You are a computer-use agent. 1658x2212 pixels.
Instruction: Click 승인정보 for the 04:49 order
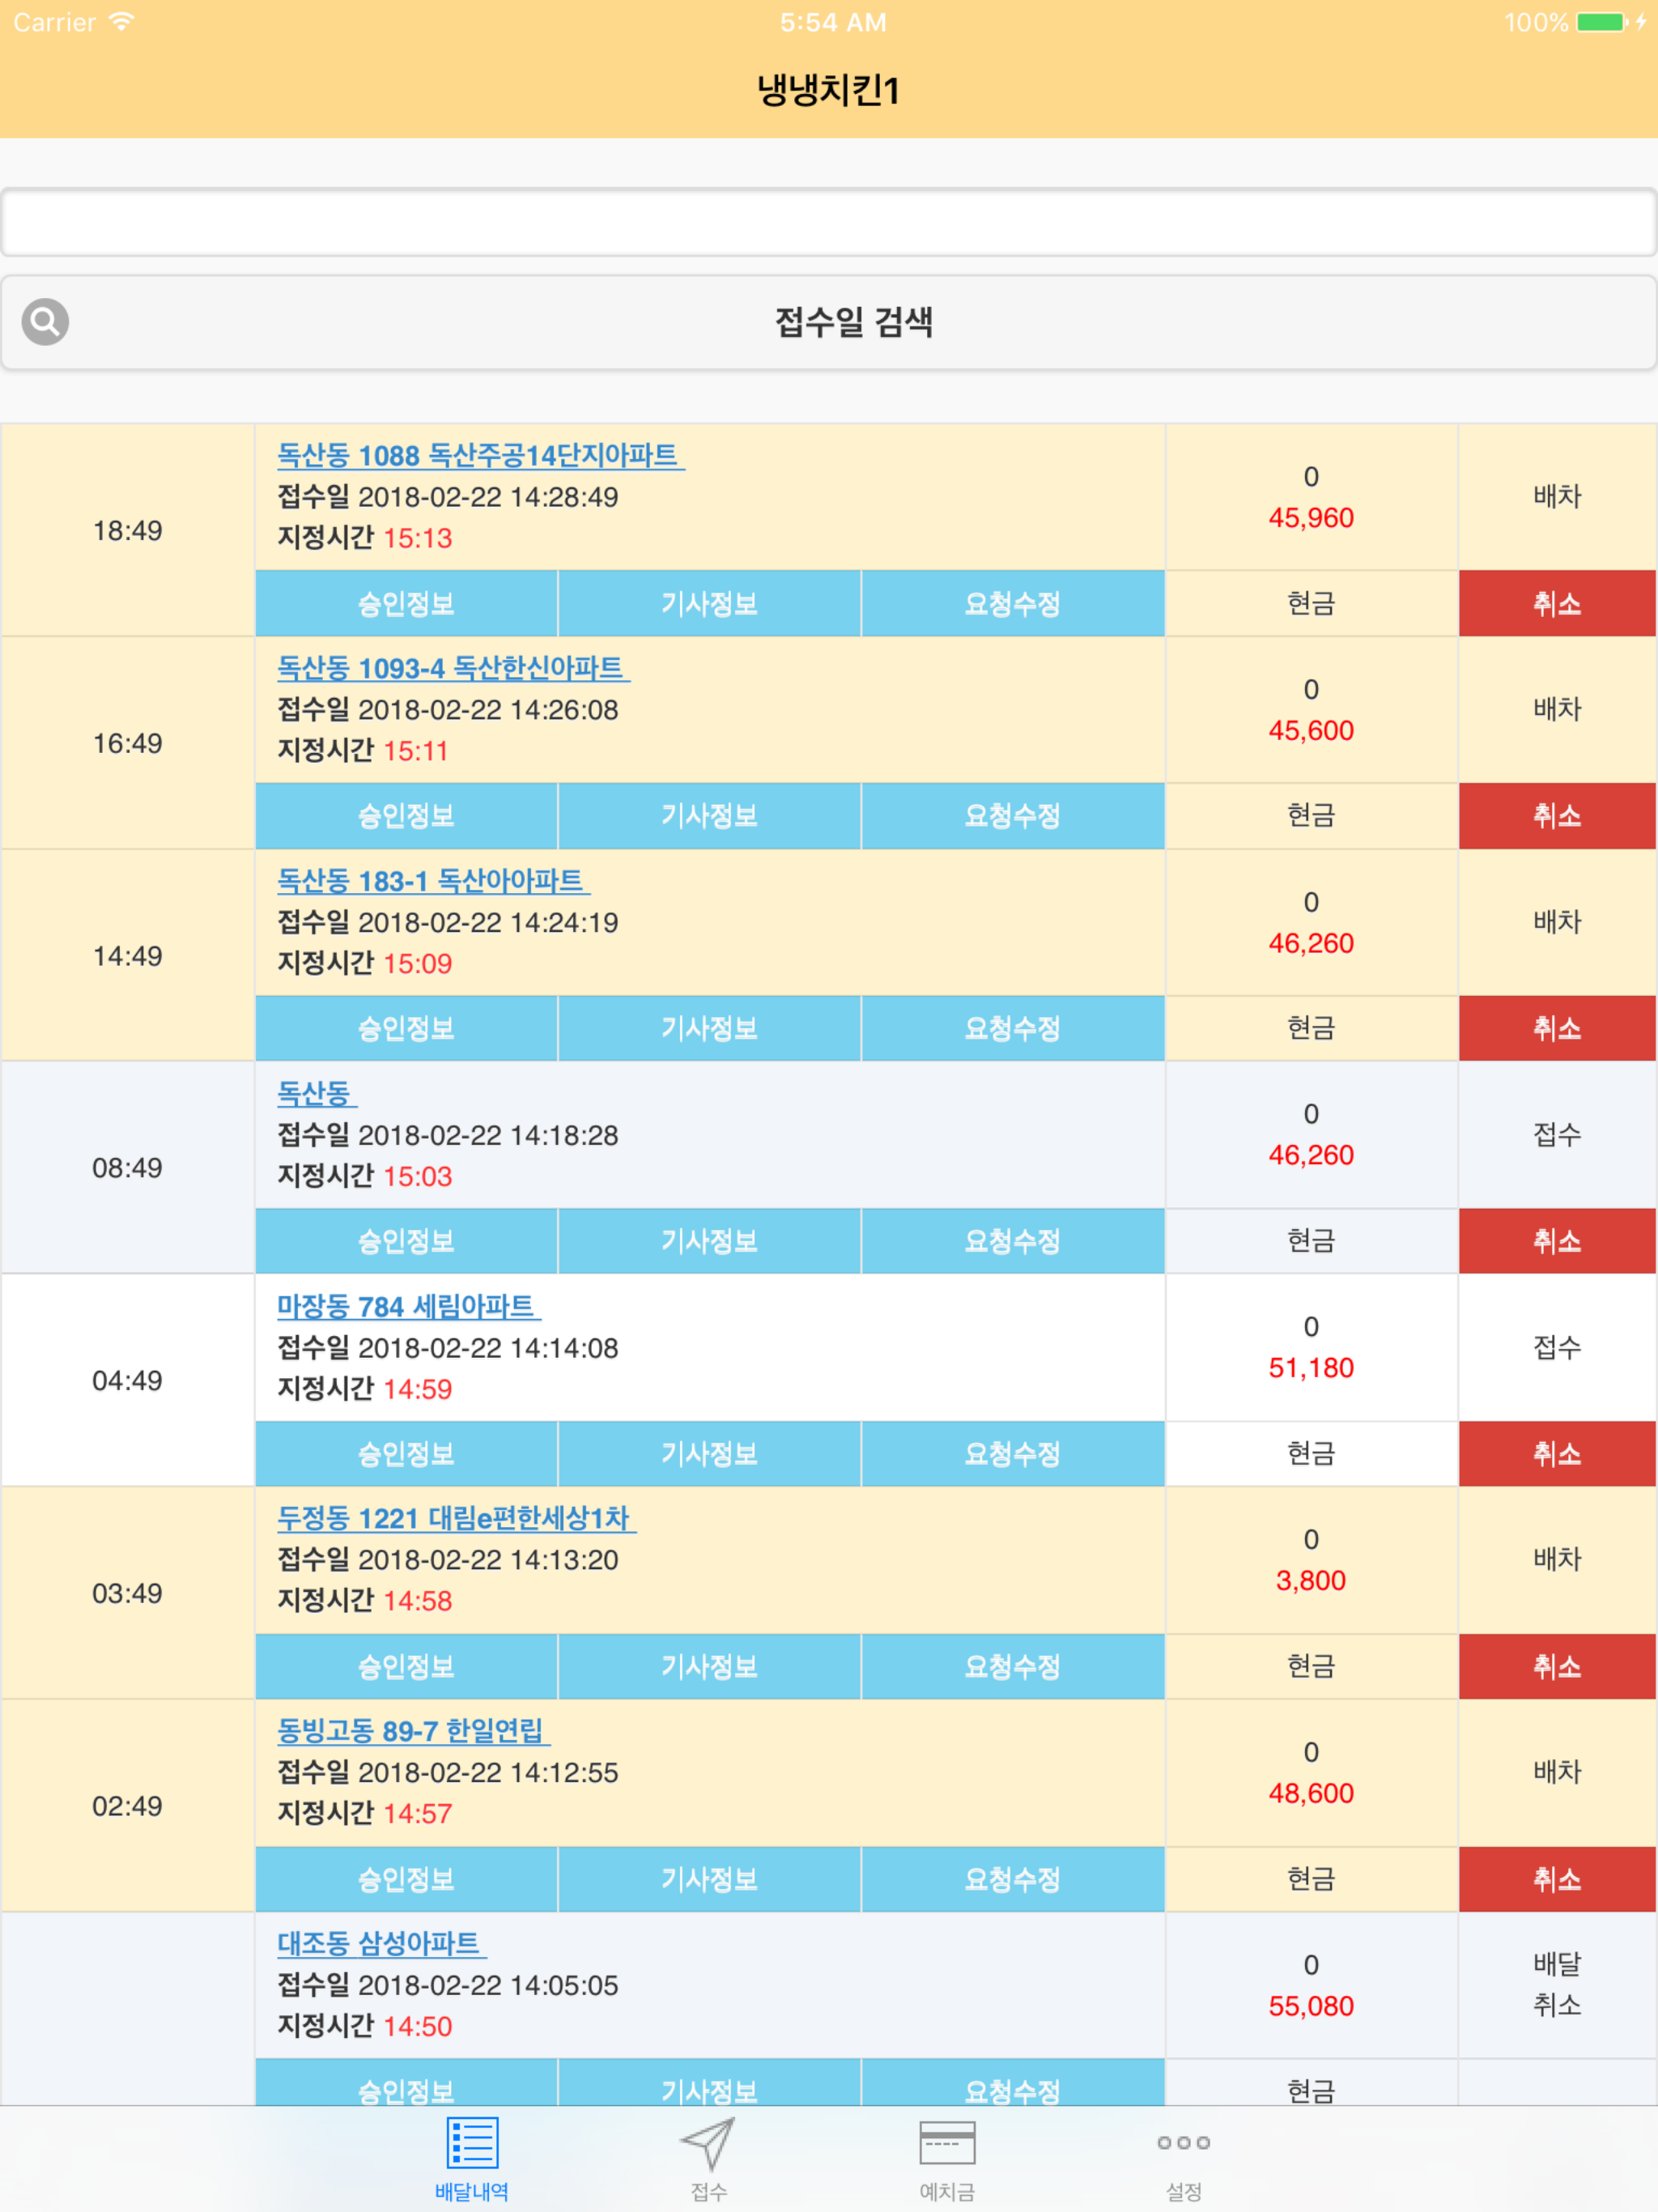click(x=406, y=1454)
